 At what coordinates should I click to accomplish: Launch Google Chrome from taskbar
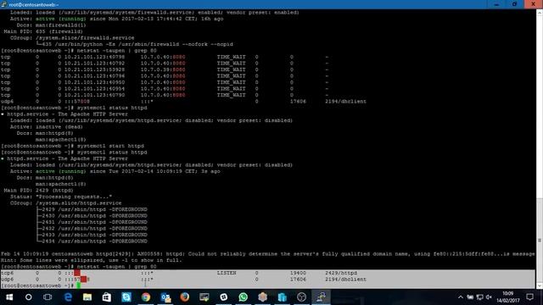click(x=146, y=297)
